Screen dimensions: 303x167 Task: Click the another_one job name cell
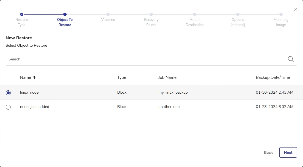coord(169,107)
